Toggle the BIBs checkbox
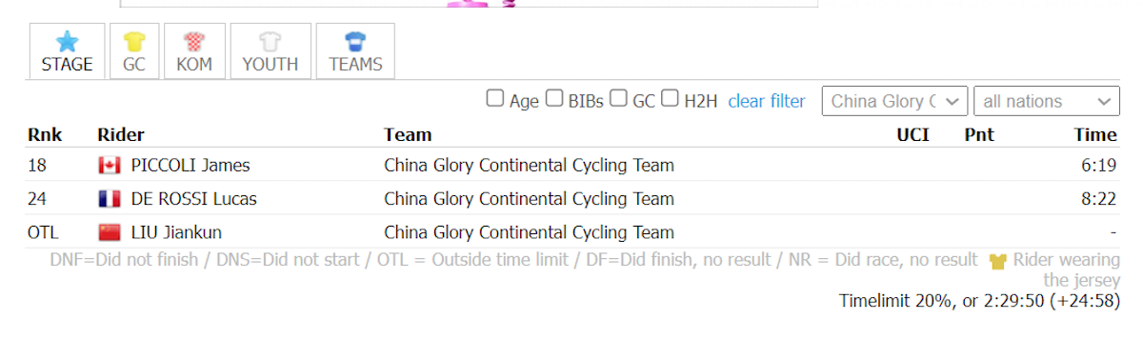 554,98
